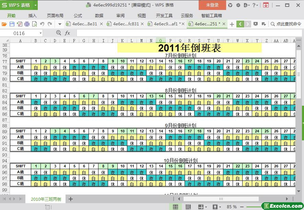Go to first sheet navigation arrow
The width and height of the screenshot is (304, 210).
pyautogui.click(x=4, y=199)
